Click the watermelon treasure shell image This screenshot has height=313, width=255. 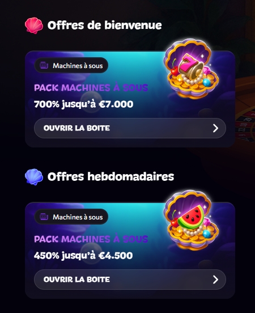point(191,220)
